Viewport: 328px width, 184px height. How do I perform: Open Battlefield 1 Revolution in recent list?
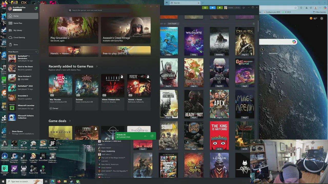(x=23, y=59)
